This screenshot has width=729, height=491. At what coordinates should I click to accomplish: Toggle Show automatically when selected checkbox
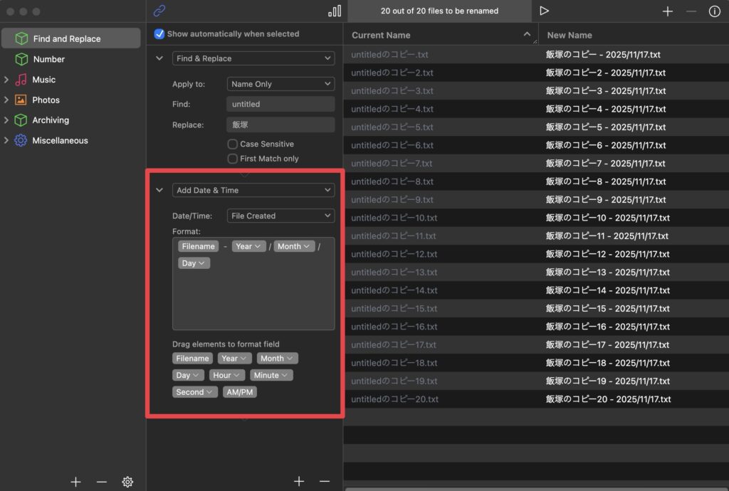[x=159, y=34]
